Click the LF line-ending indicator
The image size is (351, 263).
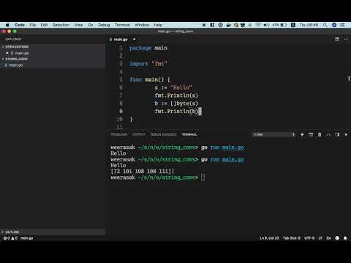click(x=320, y=238)
